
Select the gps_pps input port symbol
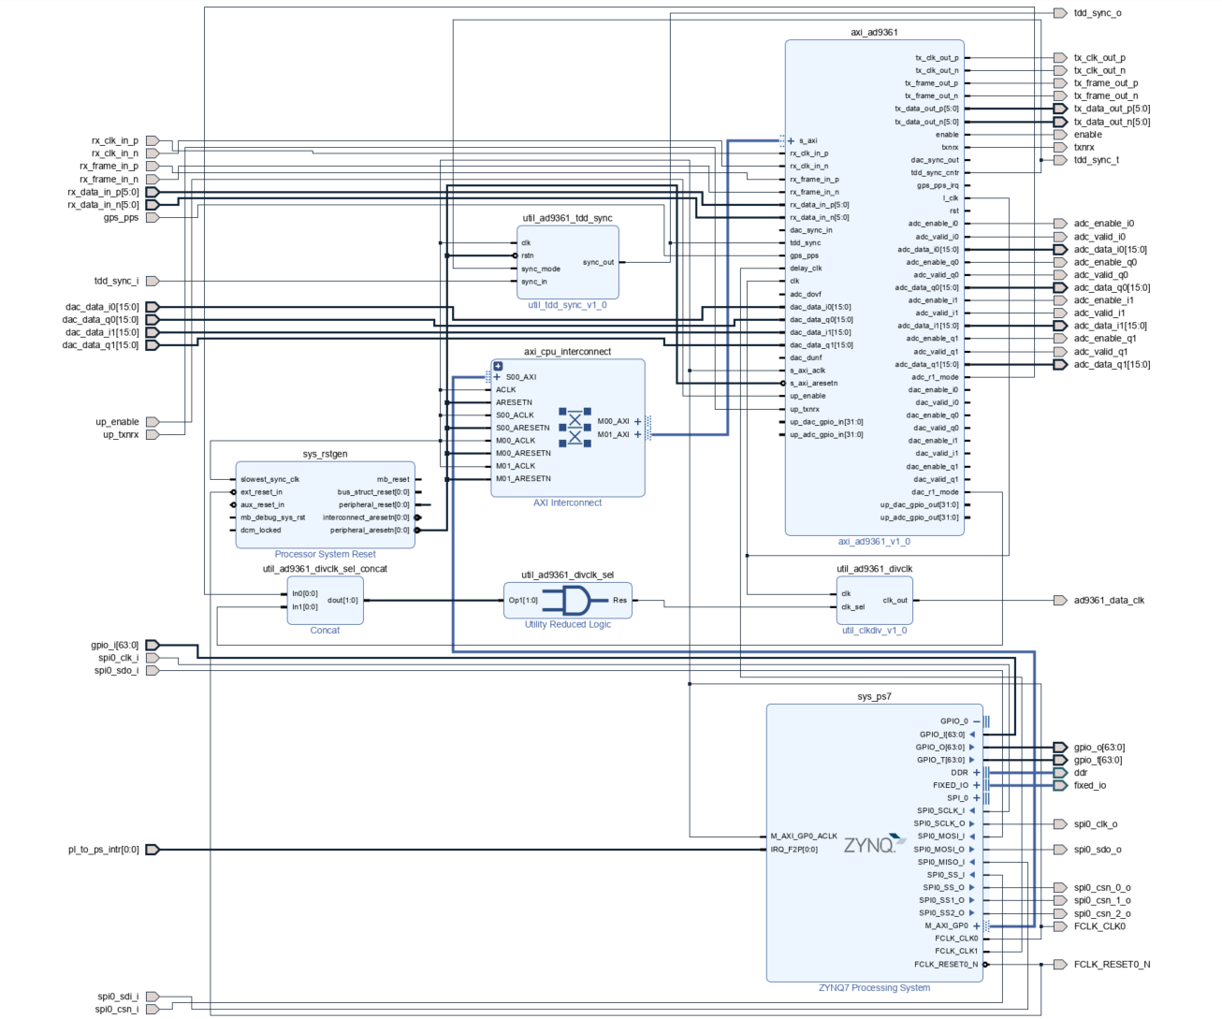pos(153,218)
